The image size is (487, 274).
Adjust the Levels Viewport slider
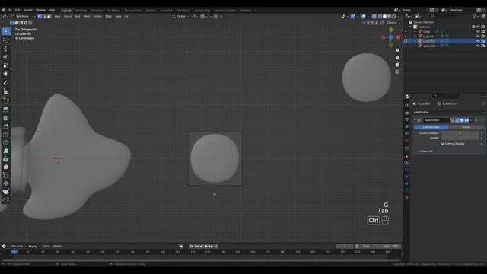(x=460, y=133)
